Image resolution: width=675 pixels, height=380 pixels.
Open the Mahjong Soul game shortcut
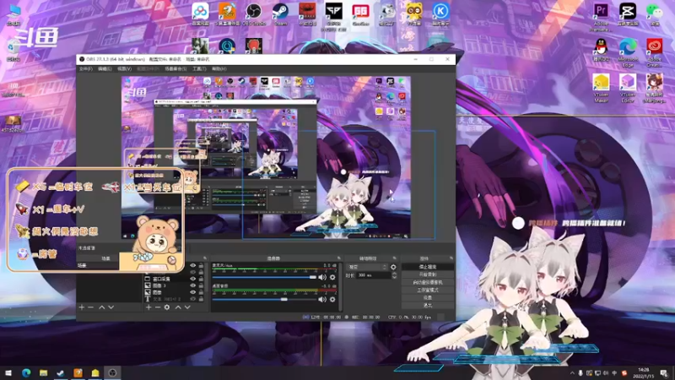tap(655, 88)
